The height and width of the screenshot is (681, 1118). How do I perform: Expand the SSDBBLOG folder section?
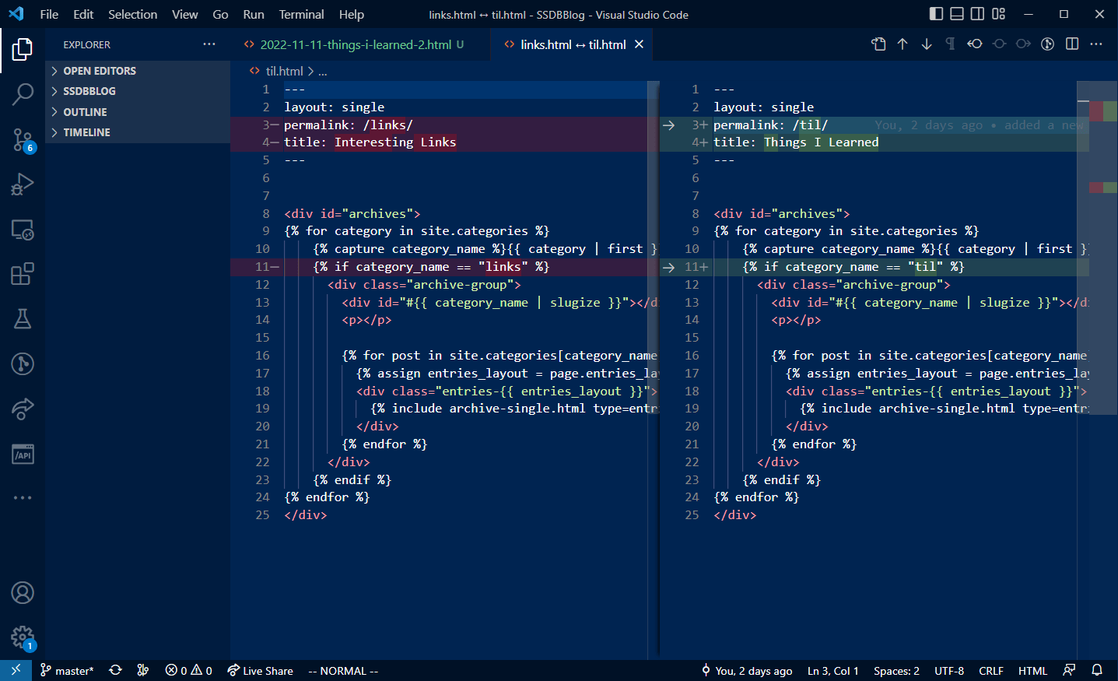pos(138,91)
